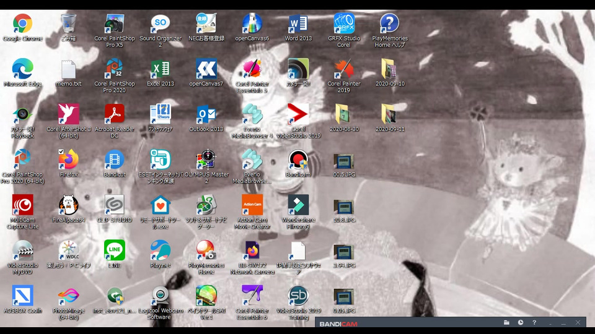Select the 00.5.JPG image file
This screenshot has width=595, height=334.
(x=344, y=161)
